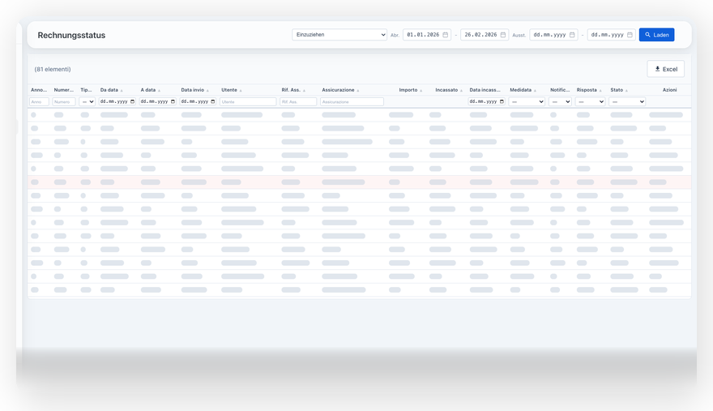The width and height of the screenshot is (713, 411).
Task: Open calendar picker for 26.02.2026 date
Action: pos(503,35)
